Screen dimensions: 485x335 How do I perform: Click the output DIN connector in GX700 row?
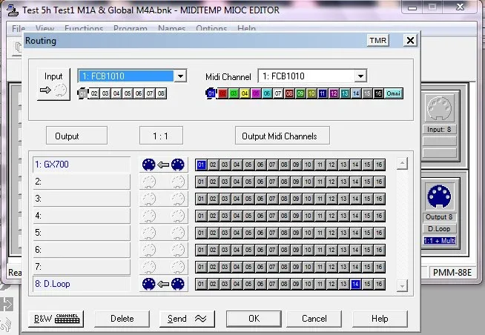click(x=148, y=165)
